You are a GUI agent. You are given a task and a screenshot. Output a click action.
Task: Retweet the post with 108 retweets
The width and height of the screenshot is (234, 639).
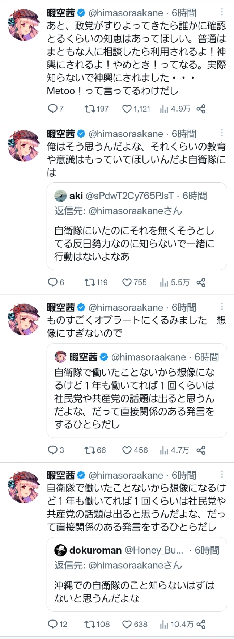[89, 624]
